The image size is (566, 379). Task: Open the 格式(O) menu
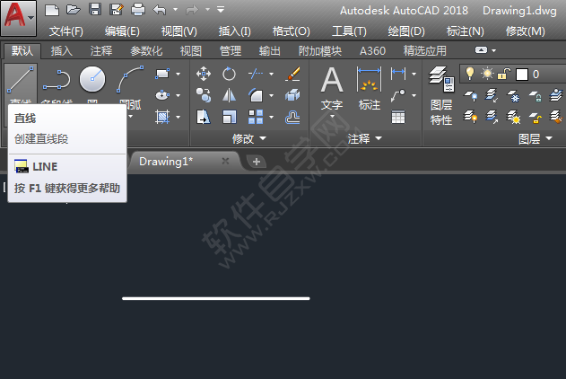[291, 31]
